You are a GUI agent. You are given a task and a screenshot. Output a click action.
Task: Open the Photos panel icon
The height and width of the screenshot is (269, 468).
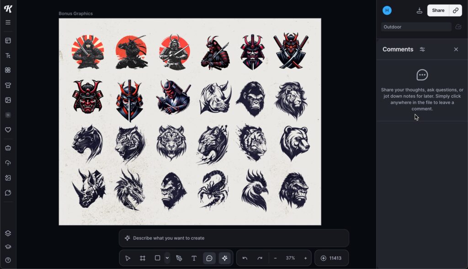point(8,100)
